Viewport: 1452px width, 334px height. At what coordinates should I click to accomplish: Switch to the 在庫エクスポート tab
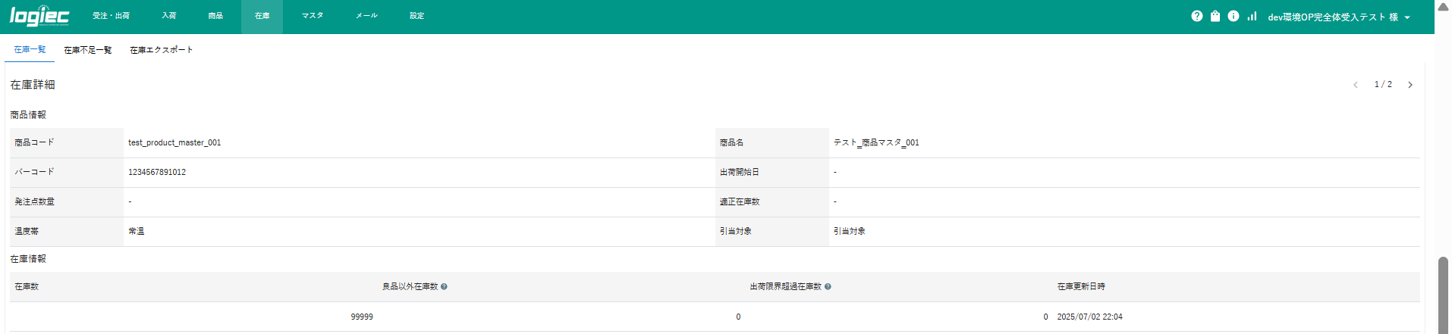coord(161,50)
